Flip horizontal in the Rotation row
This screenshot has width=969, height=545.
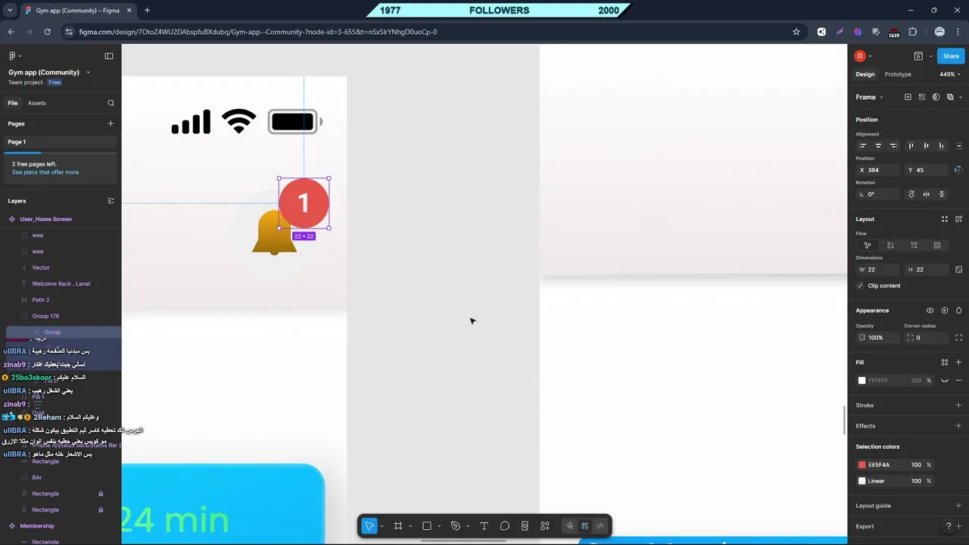[926, 195]
